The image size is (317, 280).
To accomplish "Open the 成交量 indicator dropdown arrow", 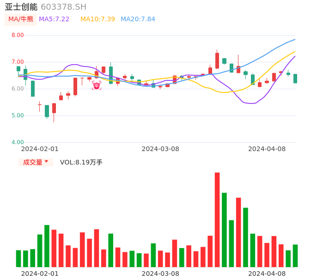I will pos(46,162).
